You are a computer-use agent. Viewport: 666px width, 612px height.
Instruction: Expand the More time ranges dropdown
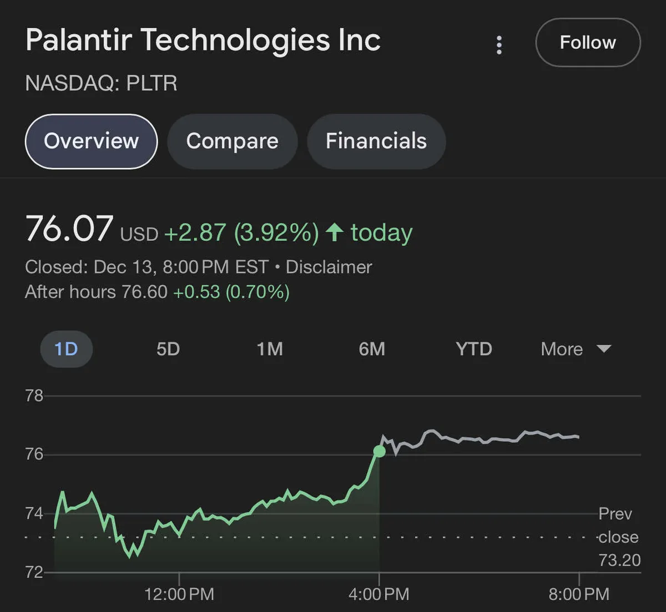pyautogui.click(x=562, y=349)
